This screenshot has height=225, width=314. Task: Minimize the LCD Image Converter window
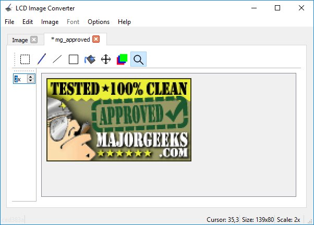[254, 8]
